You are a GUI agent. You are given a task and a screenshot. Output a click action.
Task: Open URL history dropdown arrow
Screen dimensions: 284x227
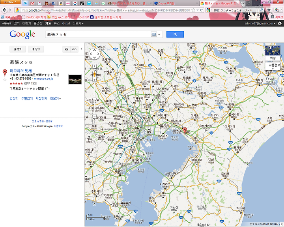(x=198, y=10)
